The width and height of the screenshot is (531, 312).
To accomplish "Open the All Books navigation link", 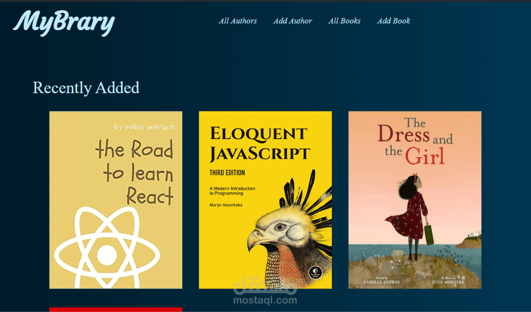I will pos(344,21).
